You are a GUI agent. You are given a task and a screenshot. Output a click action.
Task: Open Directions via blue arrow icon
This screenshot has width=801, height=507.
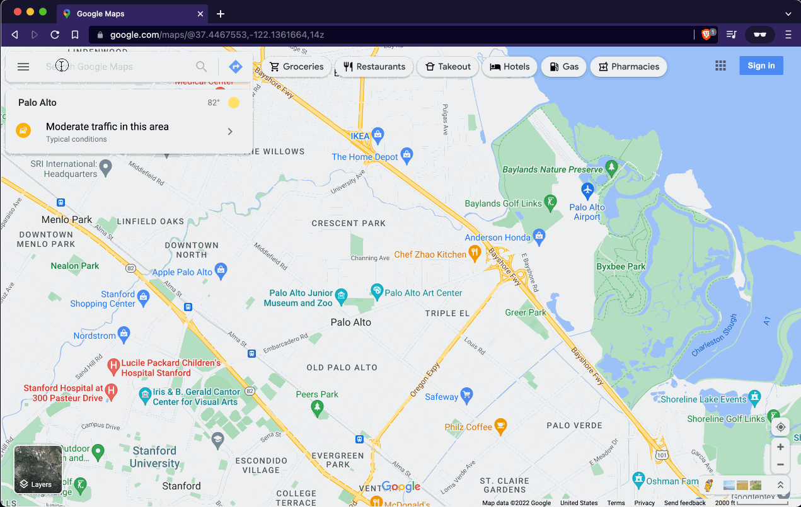236,67
